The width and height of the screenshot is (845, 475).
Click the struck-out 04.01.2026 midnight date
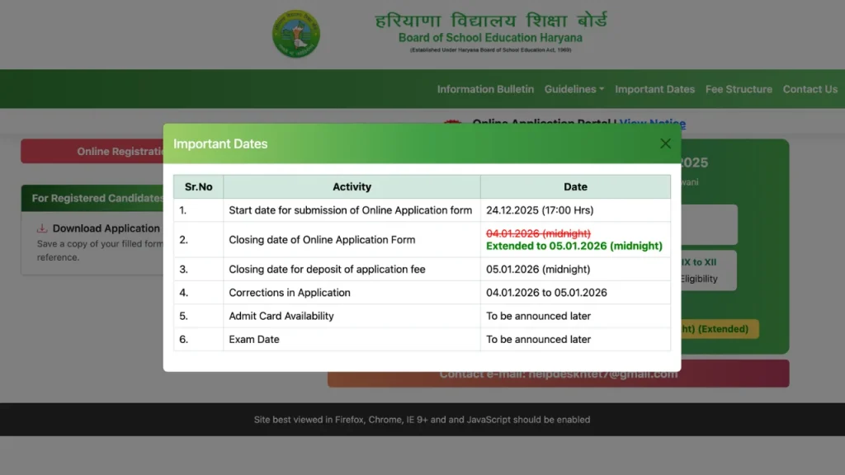540,233
